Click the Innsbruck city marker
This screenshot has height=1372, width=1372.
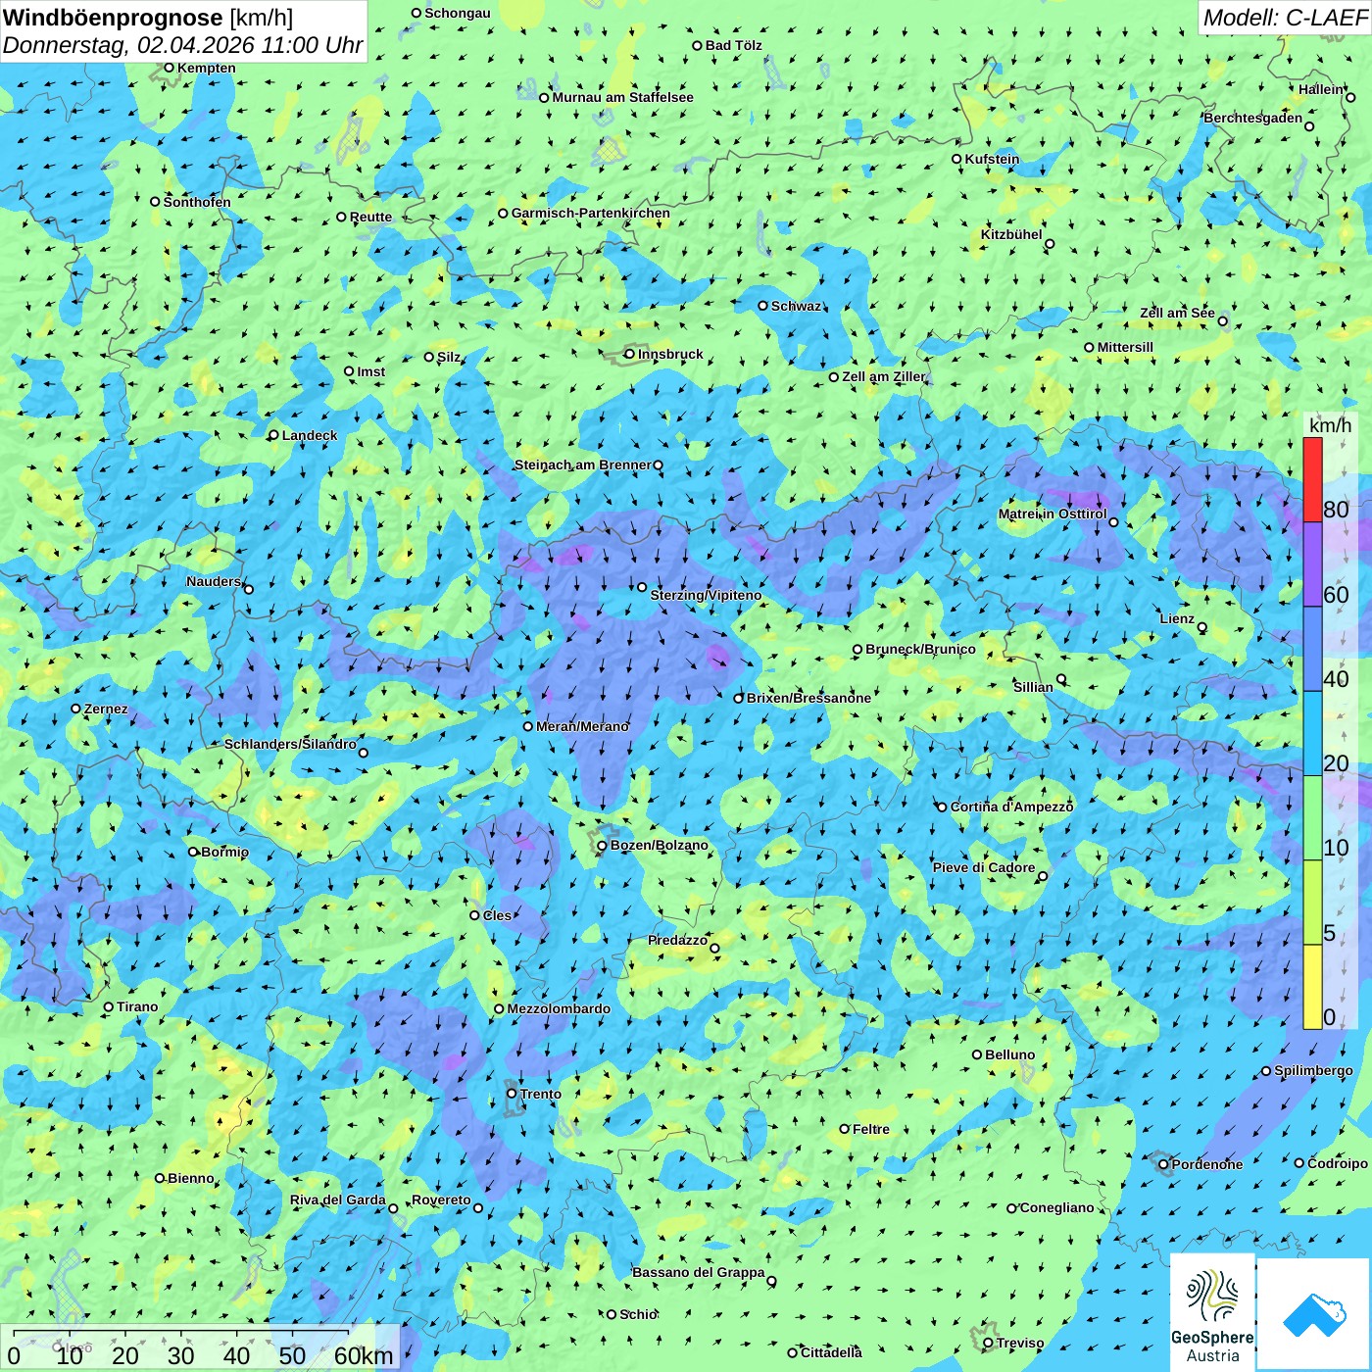pos(630,355)
